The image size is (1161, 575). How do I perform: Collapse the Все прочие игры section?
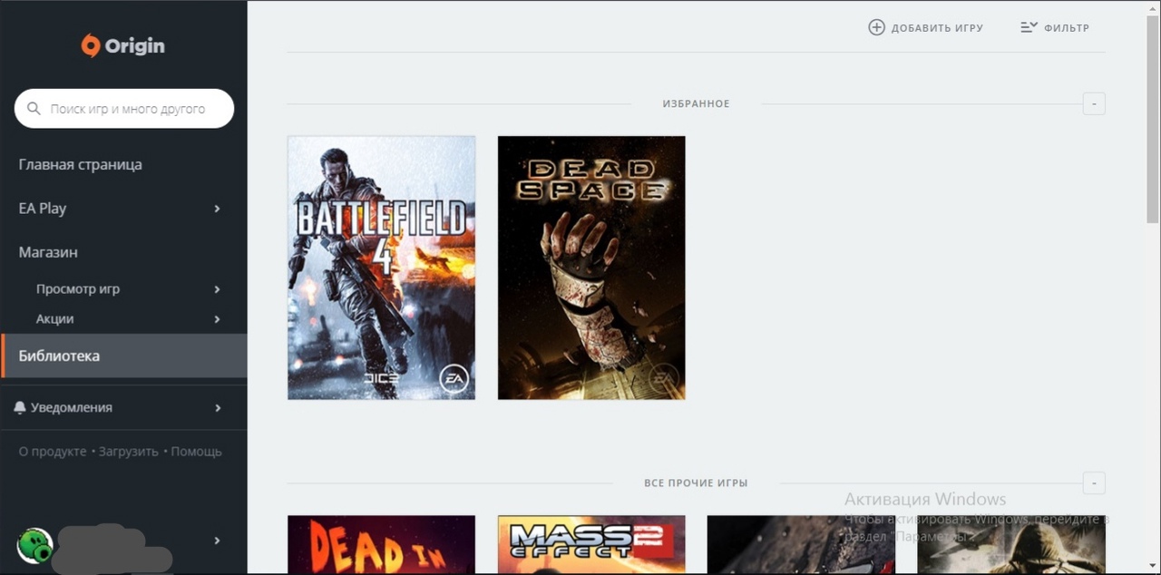click(x=1094, y=482)
